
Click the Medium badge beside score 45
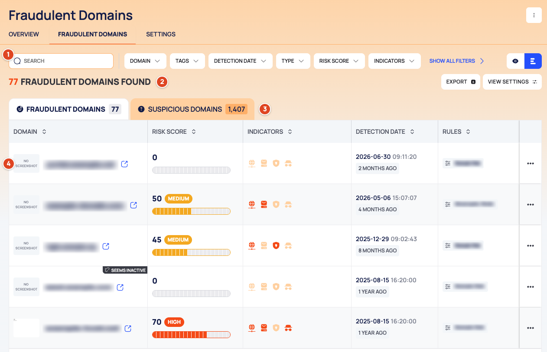coord(178,240)
